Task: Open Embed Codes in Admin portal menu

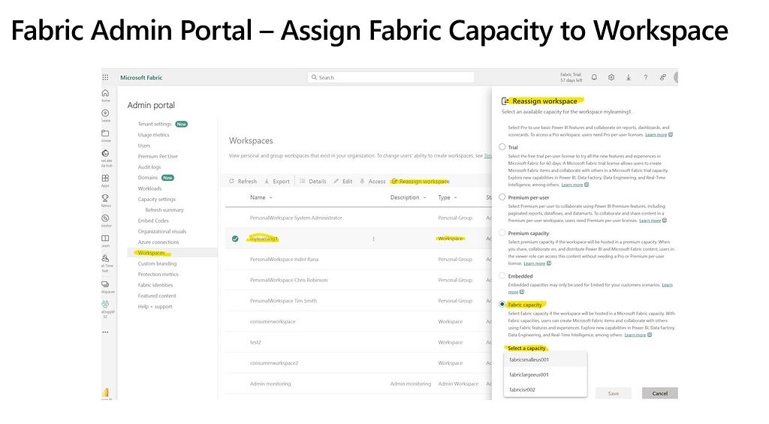Action: [x=153, y=221]
